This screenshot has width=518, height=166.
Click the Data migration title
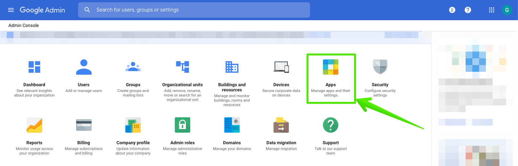tap(281, 143)
